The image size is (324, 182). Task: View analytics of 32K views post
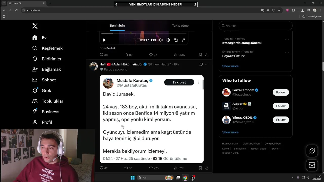(179, 168)
